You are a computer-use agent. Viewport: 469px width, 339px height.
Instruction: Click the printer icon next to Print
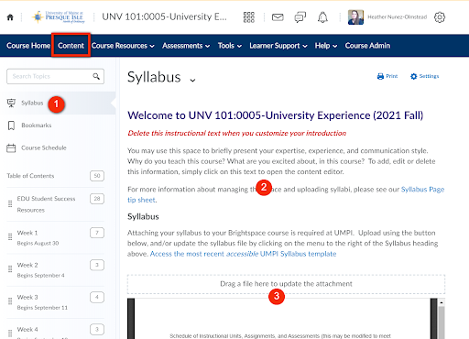pos(380,76)
